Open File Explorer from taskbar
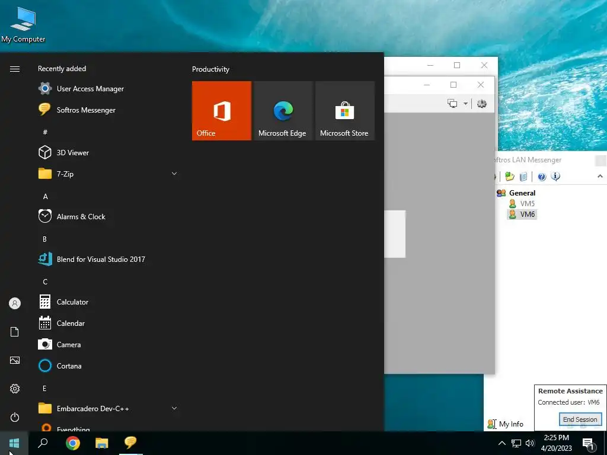Screen dimensions: 607x455 coord(102,443)
